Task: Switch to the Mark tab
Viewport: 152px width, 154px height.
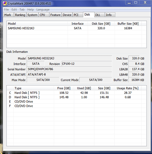Action: point(9,15)
